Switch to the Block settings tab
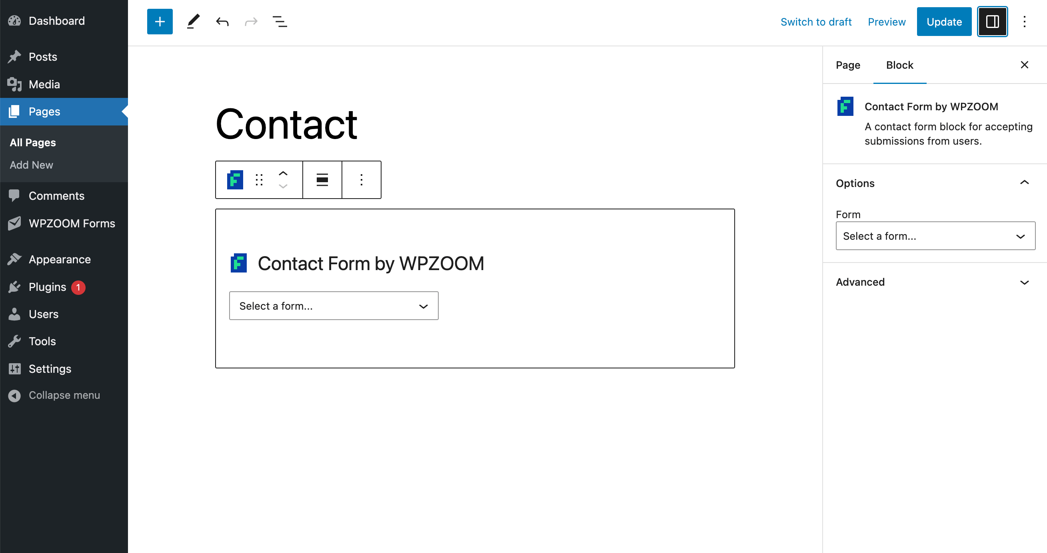 tap(899, 64)
